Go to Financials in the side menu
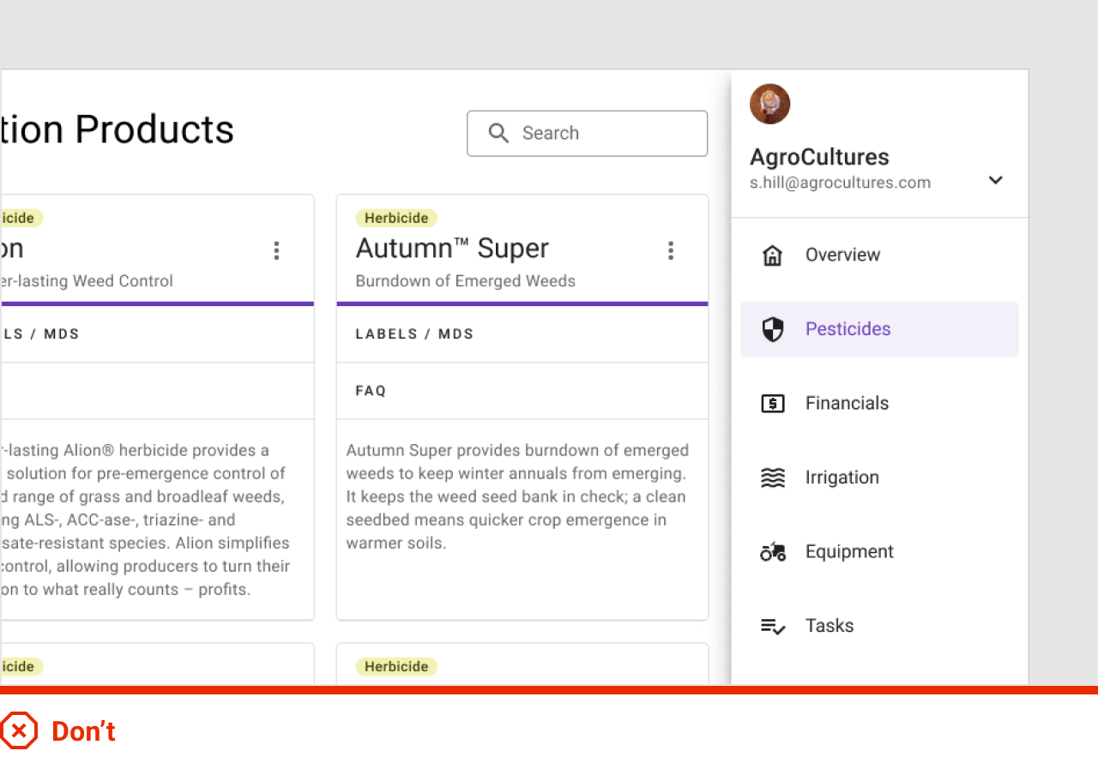1098x763 pixels. (x=847, y=404)
